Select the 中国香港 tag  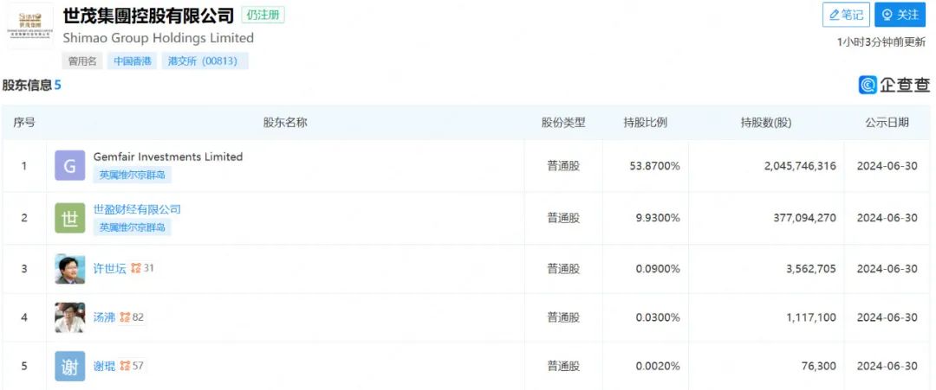(132, 61)
